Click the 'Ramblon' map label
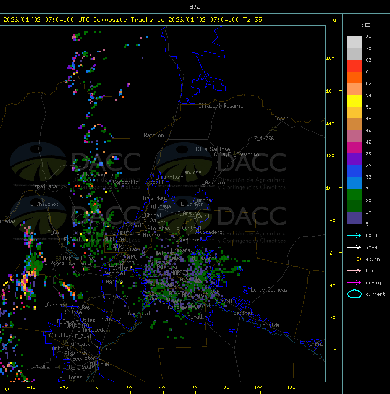 click(154, 135)
